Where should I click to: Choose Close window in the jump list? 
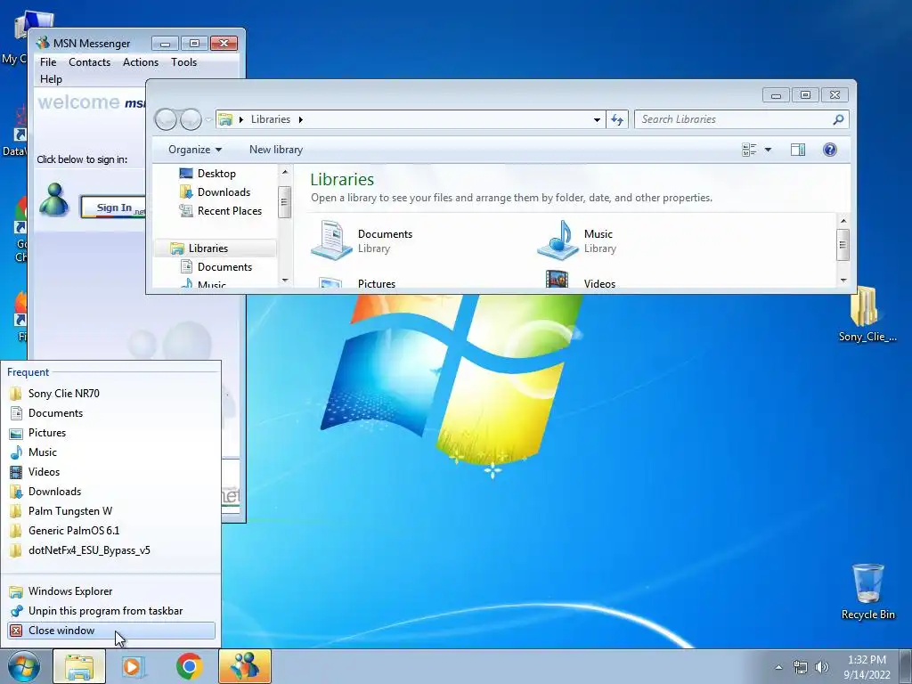111,631
